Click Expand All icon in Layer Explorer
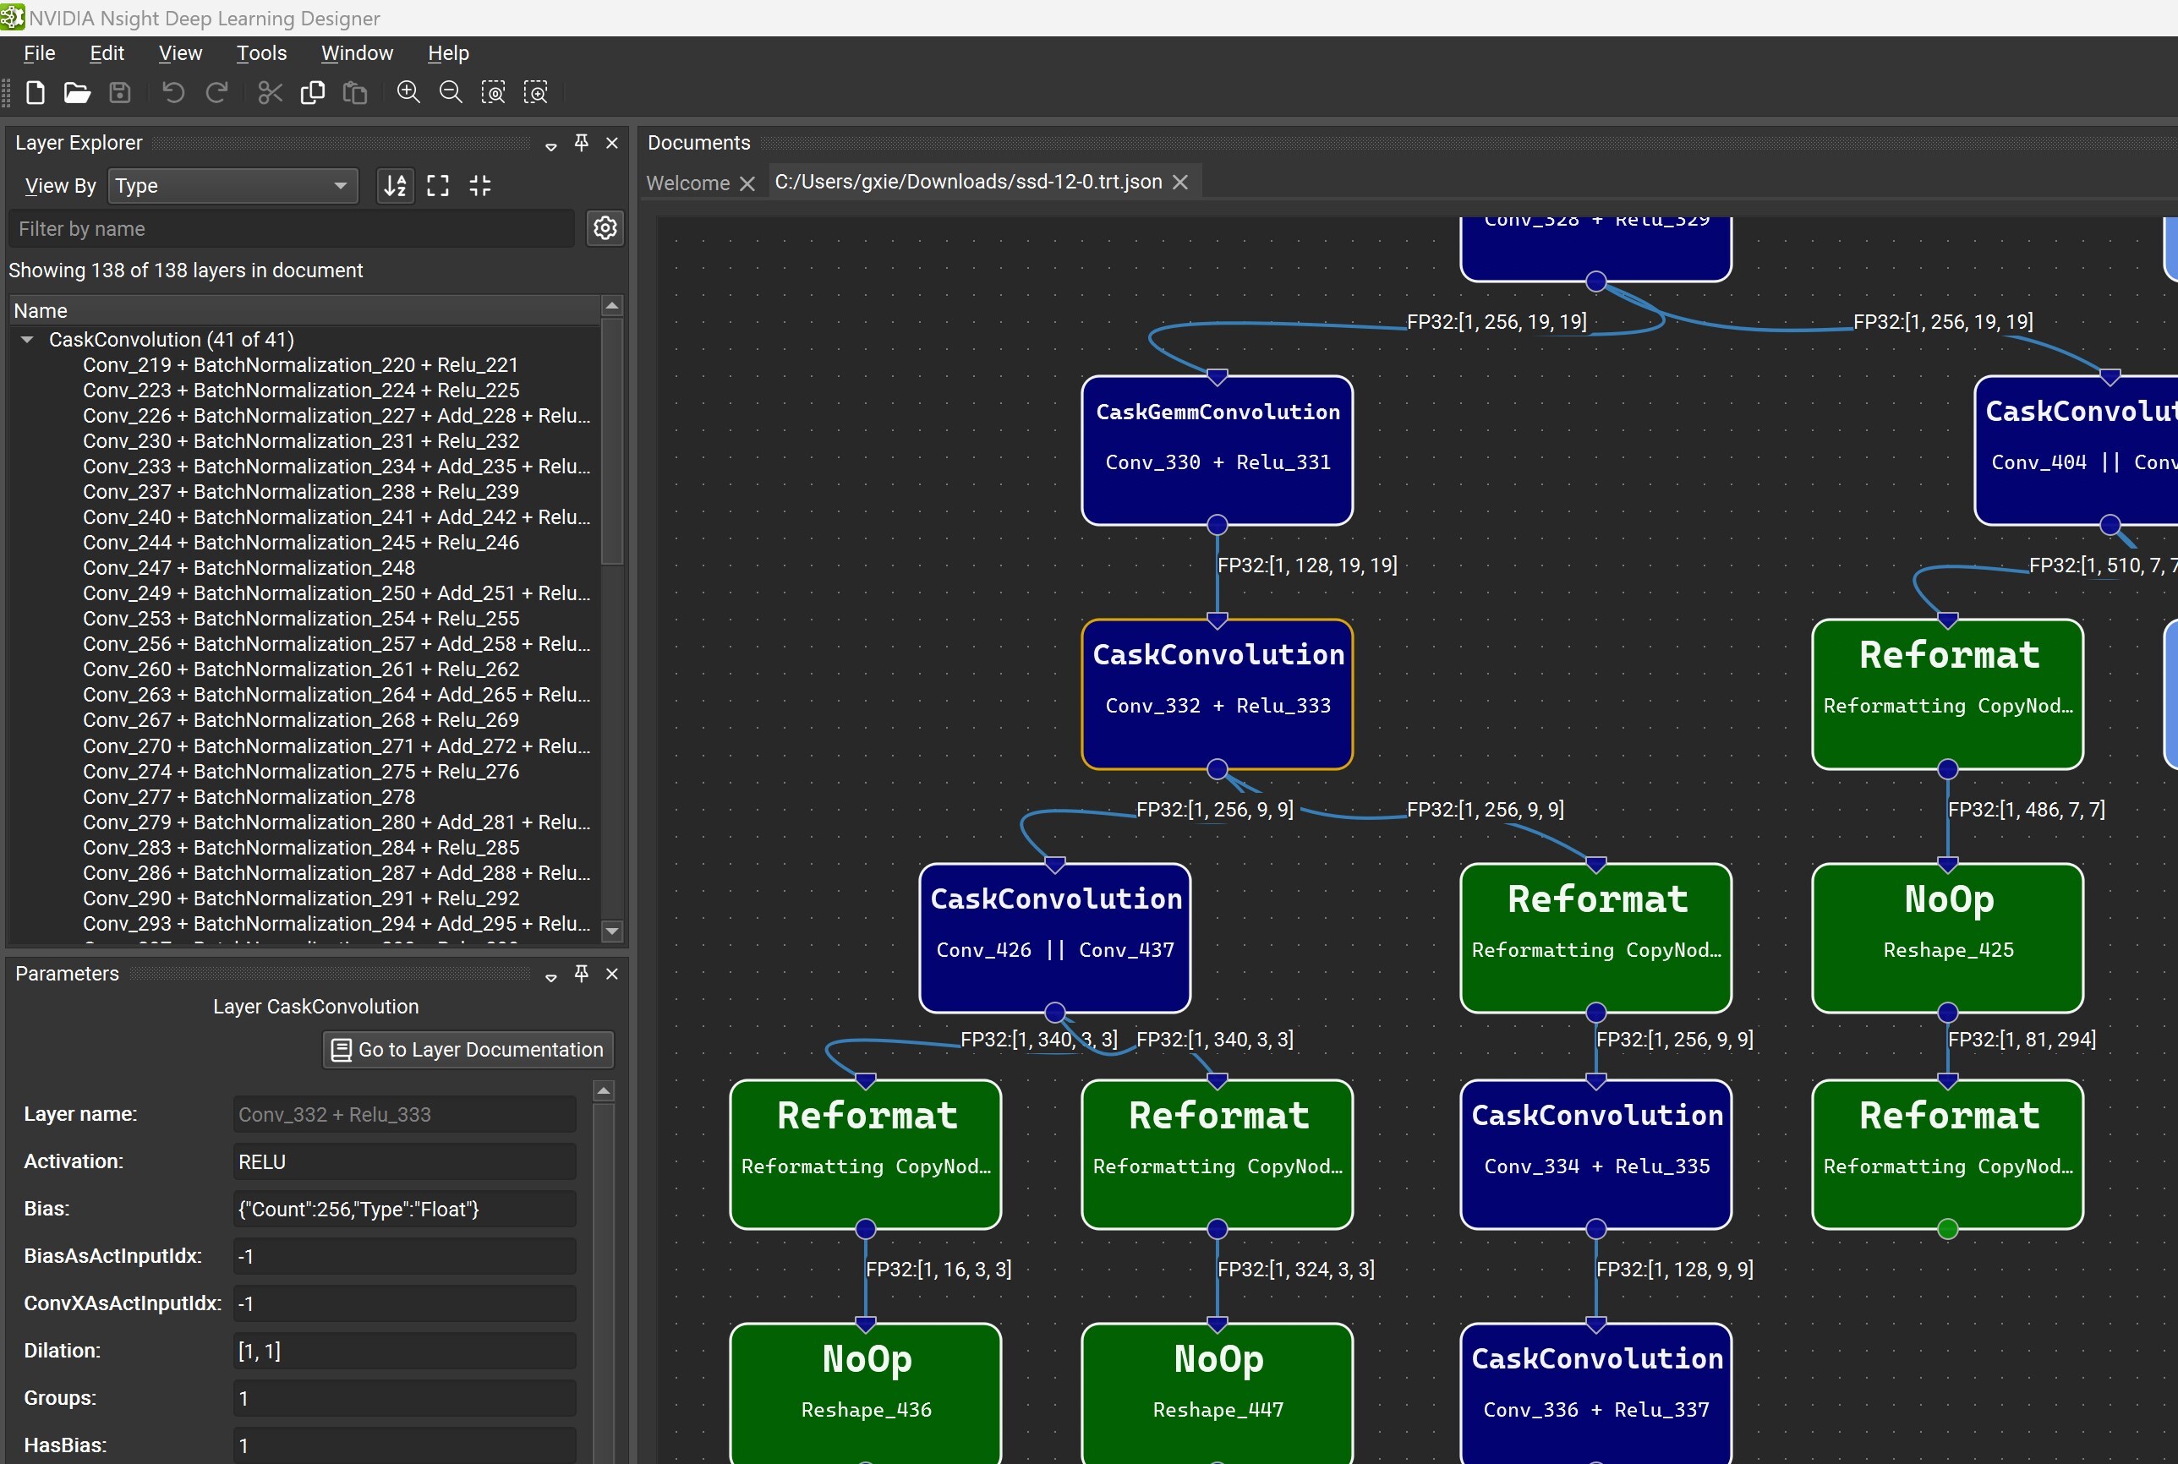The height and width of the screenshot is (1464, 2178). click(x=437, y=186)
